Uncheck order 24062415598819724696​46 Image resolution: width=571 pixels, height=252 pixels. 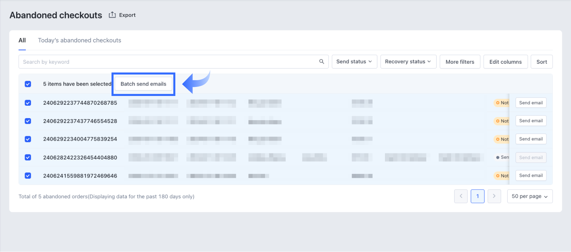tap(28, 175)
